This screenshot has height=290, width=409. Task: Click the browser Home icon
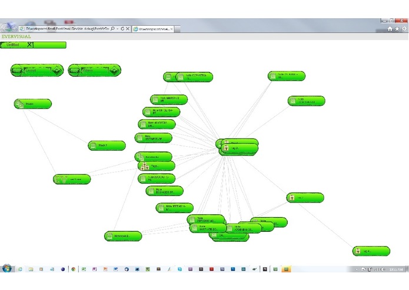click(x=390, y=29)
